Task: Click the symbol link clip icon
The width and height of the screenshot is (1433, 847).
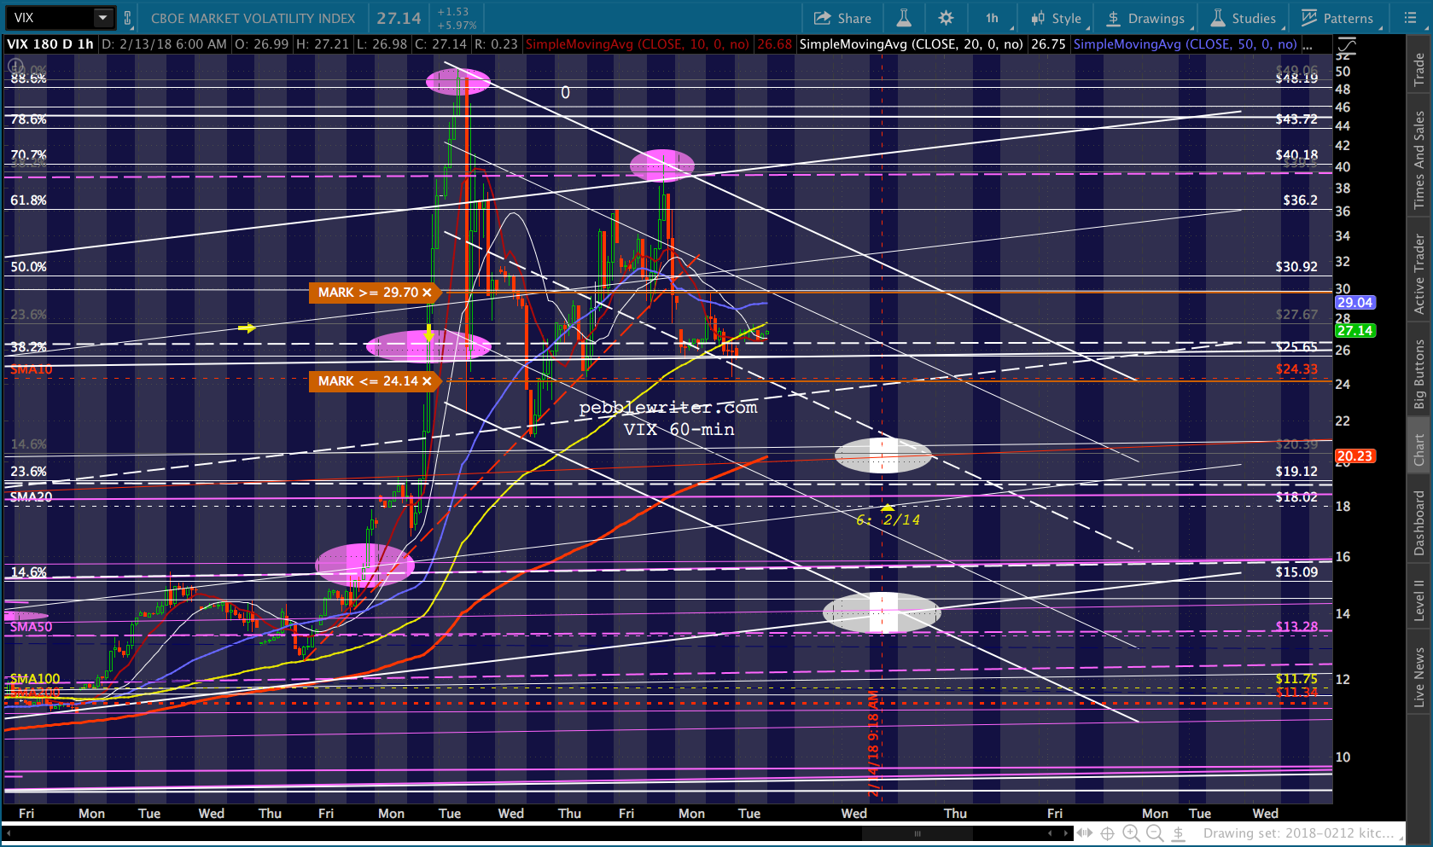Action: (128, 18)
